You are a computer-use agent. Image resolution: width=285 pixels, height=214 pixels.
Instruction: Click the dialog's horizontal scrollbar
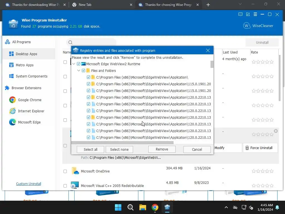click(122, 143)
